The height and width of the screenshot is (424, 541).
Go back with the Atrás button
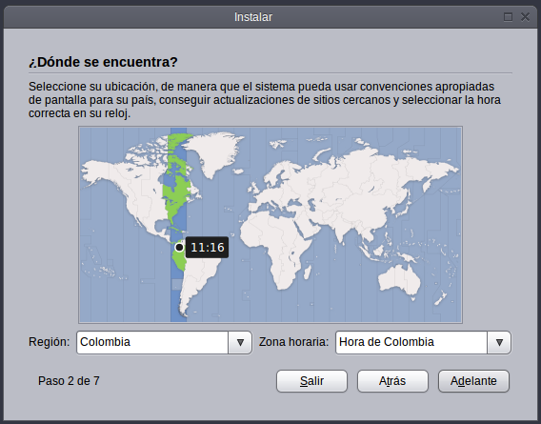[x=392, y=381]
